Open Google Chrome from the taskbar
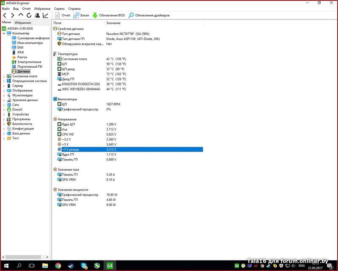Image resolution: width=338 pixels, height=271 pixels. tap(58, 265)
